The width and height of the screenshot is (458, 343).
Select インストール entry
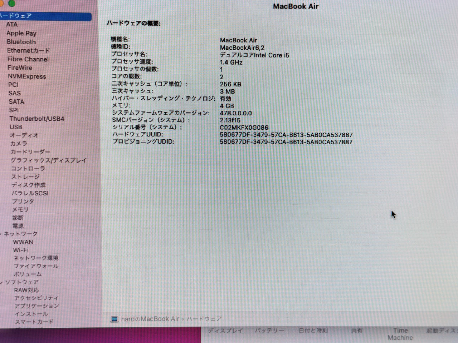[x=31, y=314]
